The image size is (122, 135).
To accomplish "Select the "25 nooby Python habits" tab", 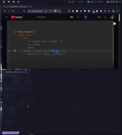I will click(x=18, y=7).
